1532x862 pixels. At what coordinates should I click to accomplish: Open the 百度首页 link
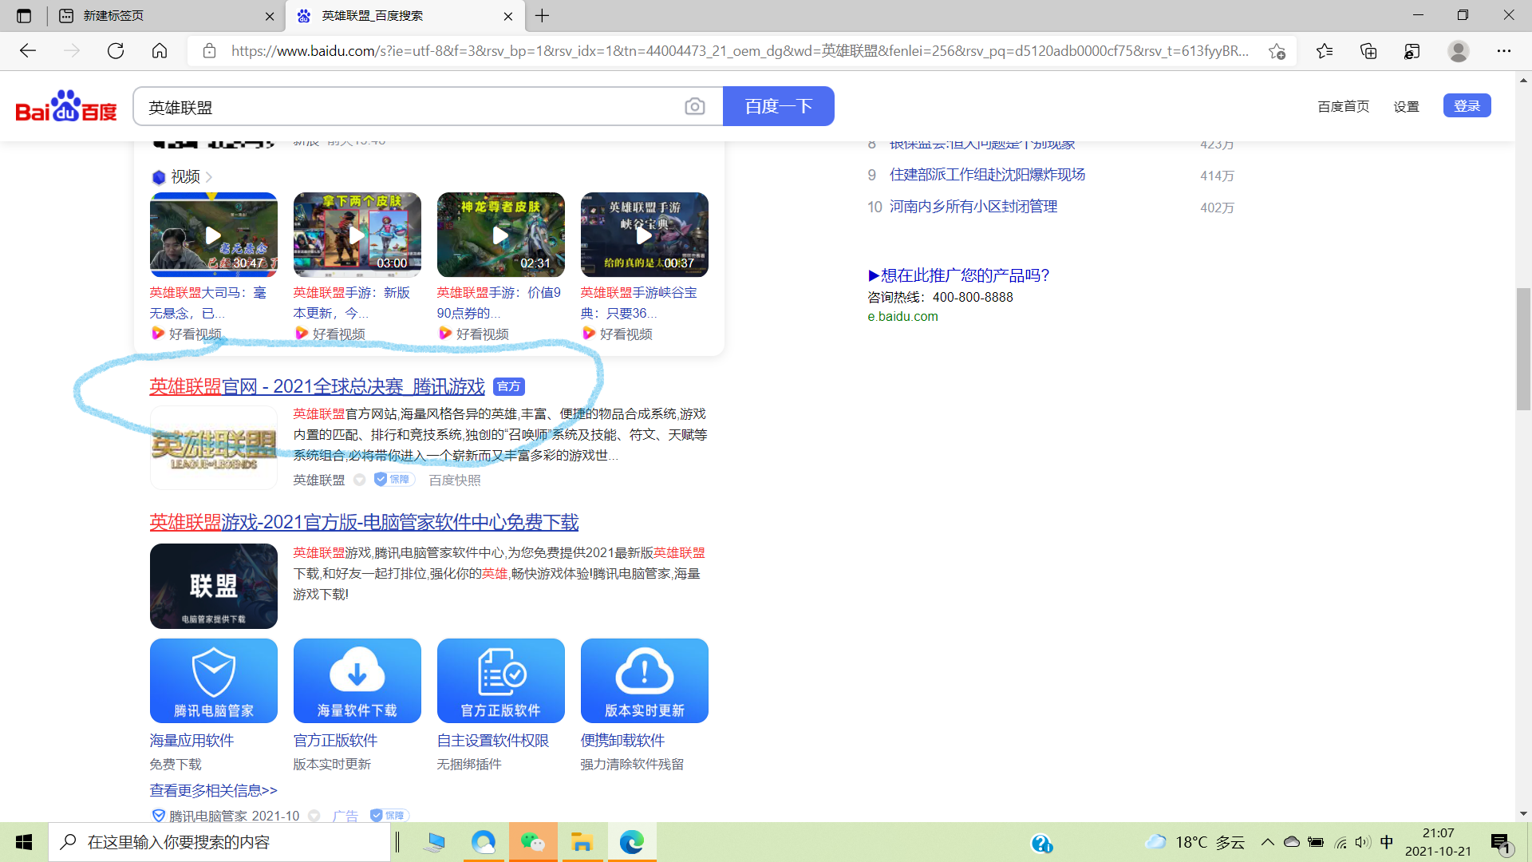pyautogui.click(x=1343, y=106)
